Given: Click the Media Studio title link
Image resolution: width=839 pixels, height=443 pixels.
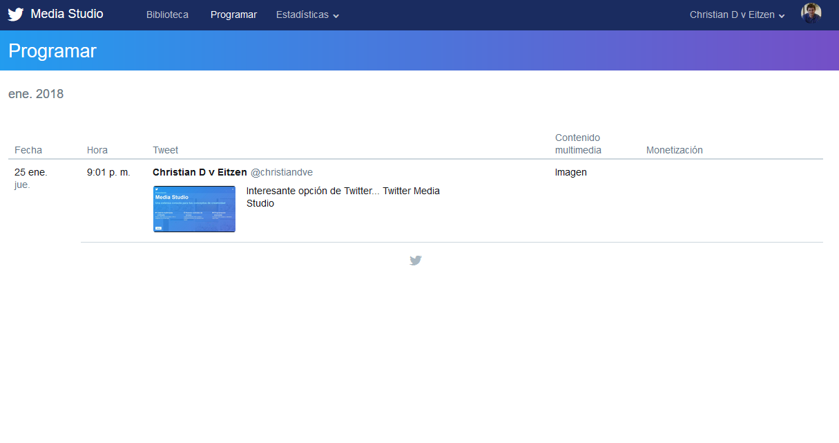Looking at the screenshot, I should click(67, 14).
